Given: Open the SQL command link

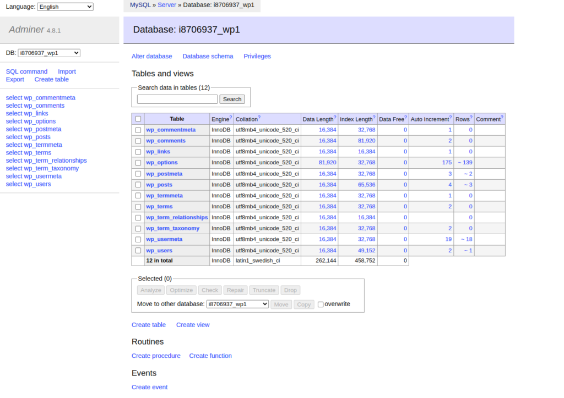Looking at the screenshot, I should coord(26,71).
